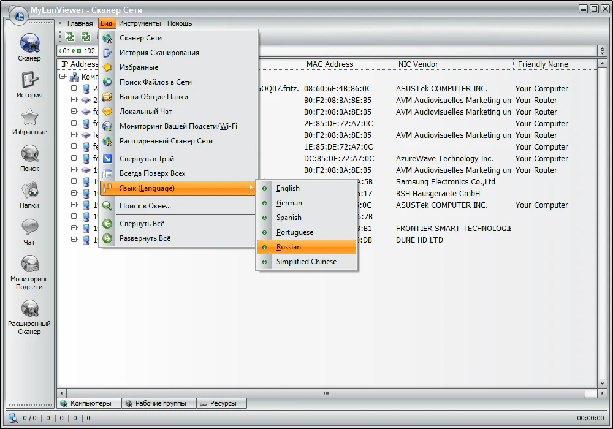
Task: Switch language to German
Action: click(x=289, y=203)
